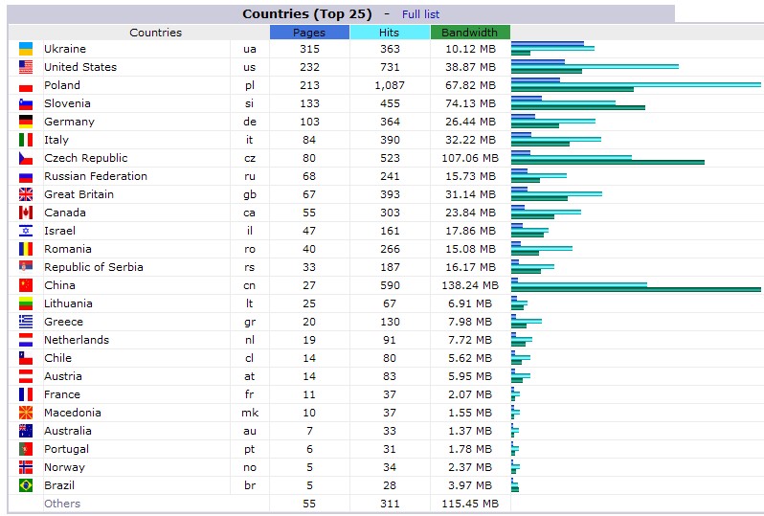The height and width of the screenshot is (516, 764).
Task: Click the Ukraine flag icon
Action: point(26,49)
